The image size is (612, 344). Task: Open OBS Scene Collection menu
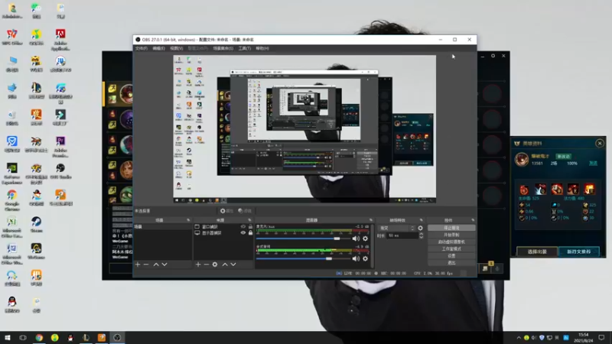pyautogui.click(x=223, y=48)
